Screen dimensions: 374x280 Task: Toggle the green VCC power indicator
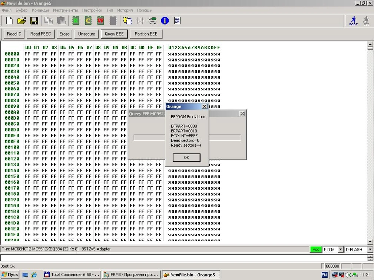316,250
